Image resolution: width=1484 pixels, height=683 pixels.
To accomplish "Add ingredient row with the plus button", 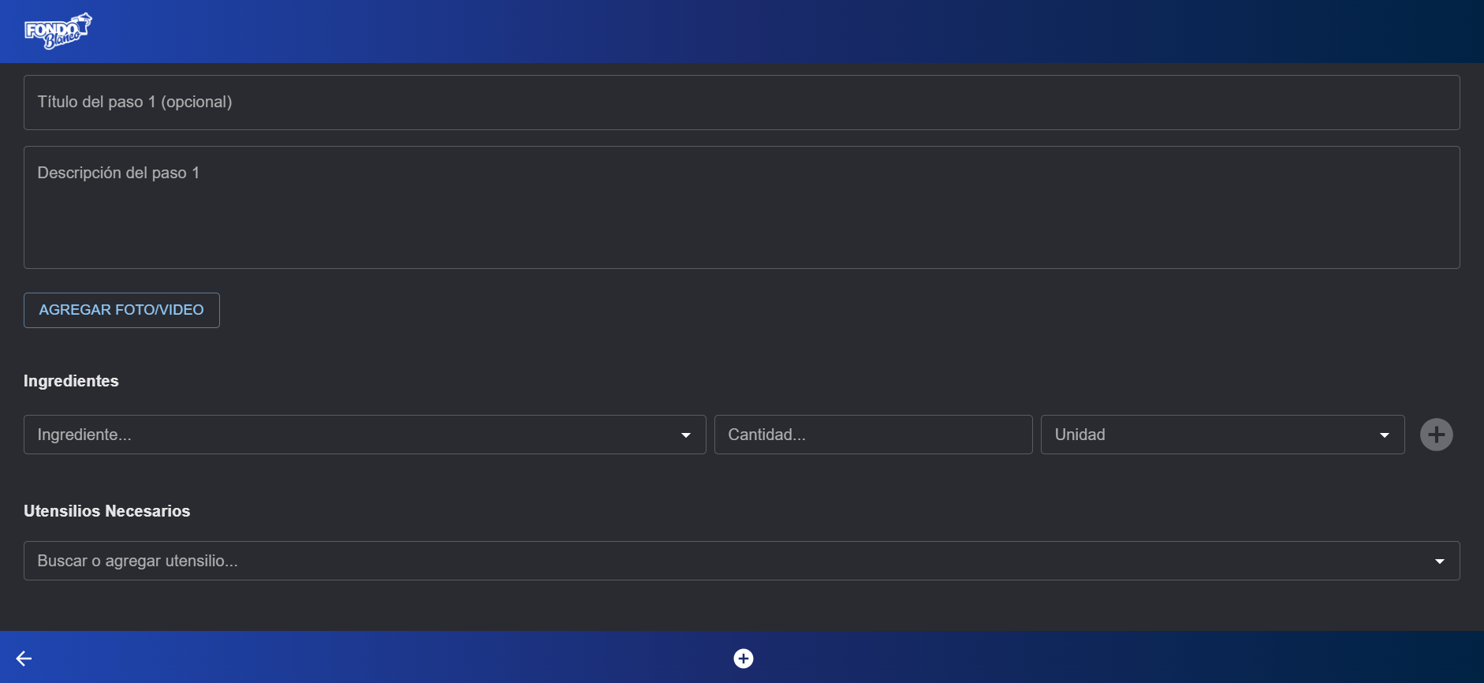I will pos(1437,435).
